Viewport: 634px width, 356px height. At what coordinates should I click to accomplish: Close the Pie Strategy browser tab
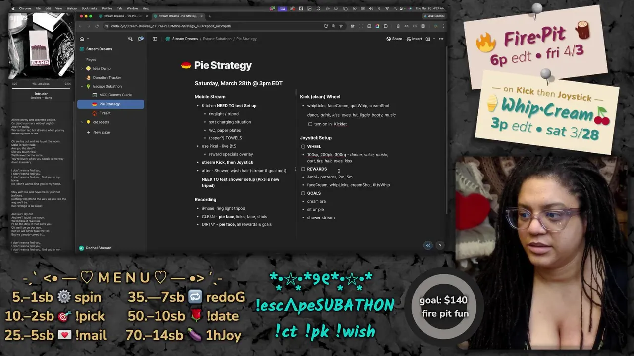(201, 16)
